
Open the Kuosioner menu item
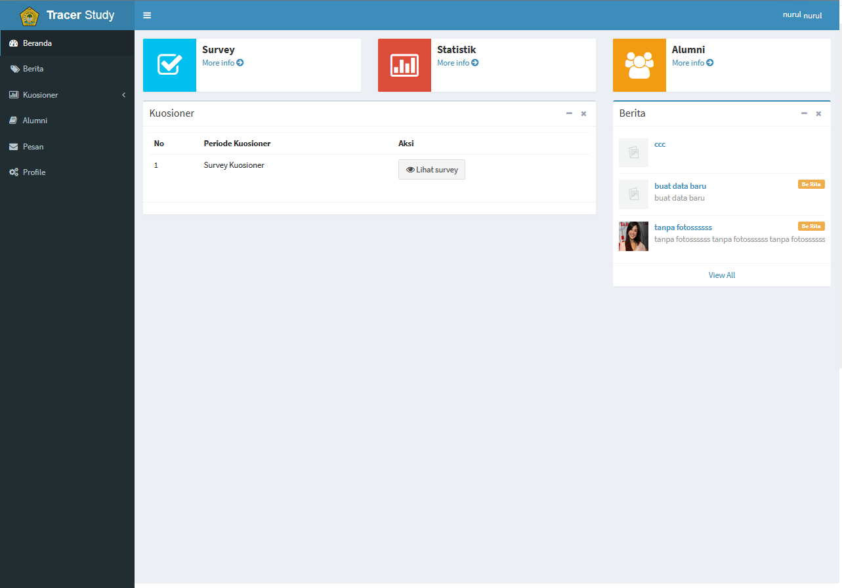tap(67, 95)
